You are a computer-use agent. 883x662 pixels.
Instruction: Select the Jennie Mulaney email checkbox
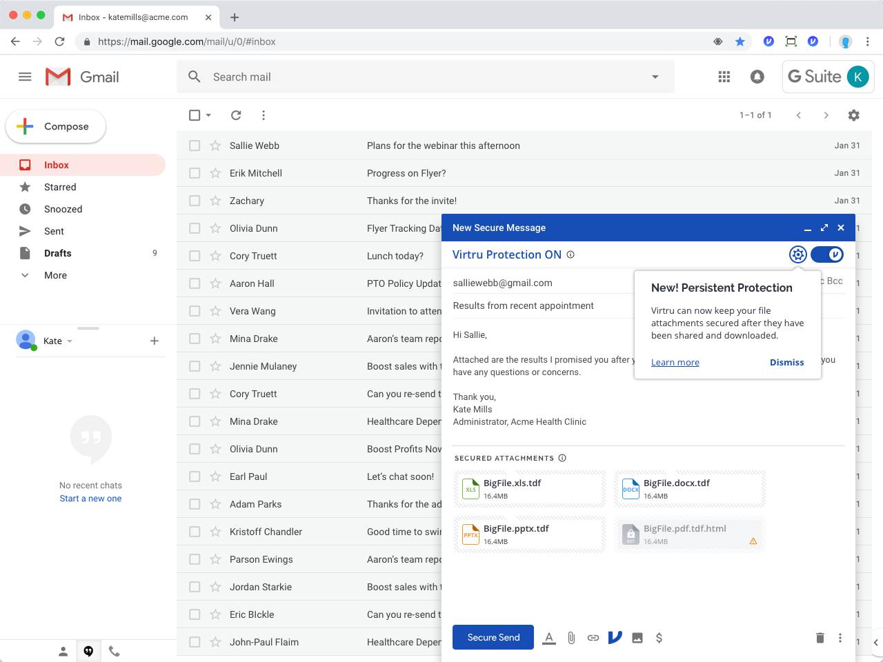coord(195,366)
